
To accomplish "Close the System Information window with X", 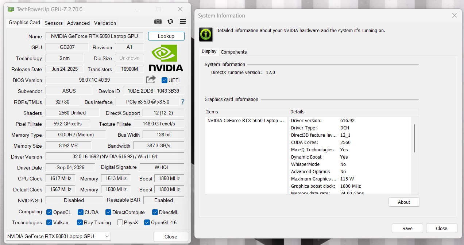I will coord(454,15).
